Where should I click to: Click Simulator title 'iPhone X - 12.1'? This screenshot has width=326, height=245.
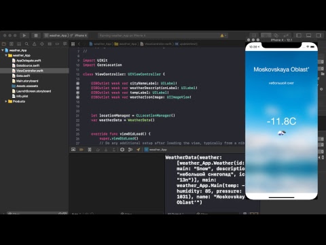(281, 40)
